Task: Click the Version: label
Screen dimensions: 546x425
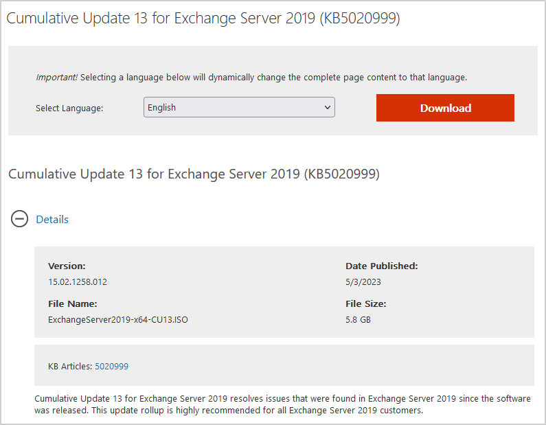Action: click(67, 266)
